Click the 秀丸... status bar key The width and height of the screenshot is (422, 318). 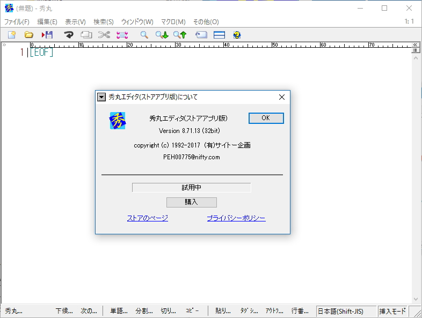pos(14,311)
